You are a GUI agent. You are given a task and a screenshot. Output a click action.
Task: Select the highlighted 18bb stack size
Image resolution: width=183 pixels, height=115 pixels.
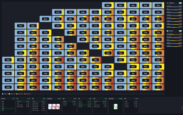[8, 108]
